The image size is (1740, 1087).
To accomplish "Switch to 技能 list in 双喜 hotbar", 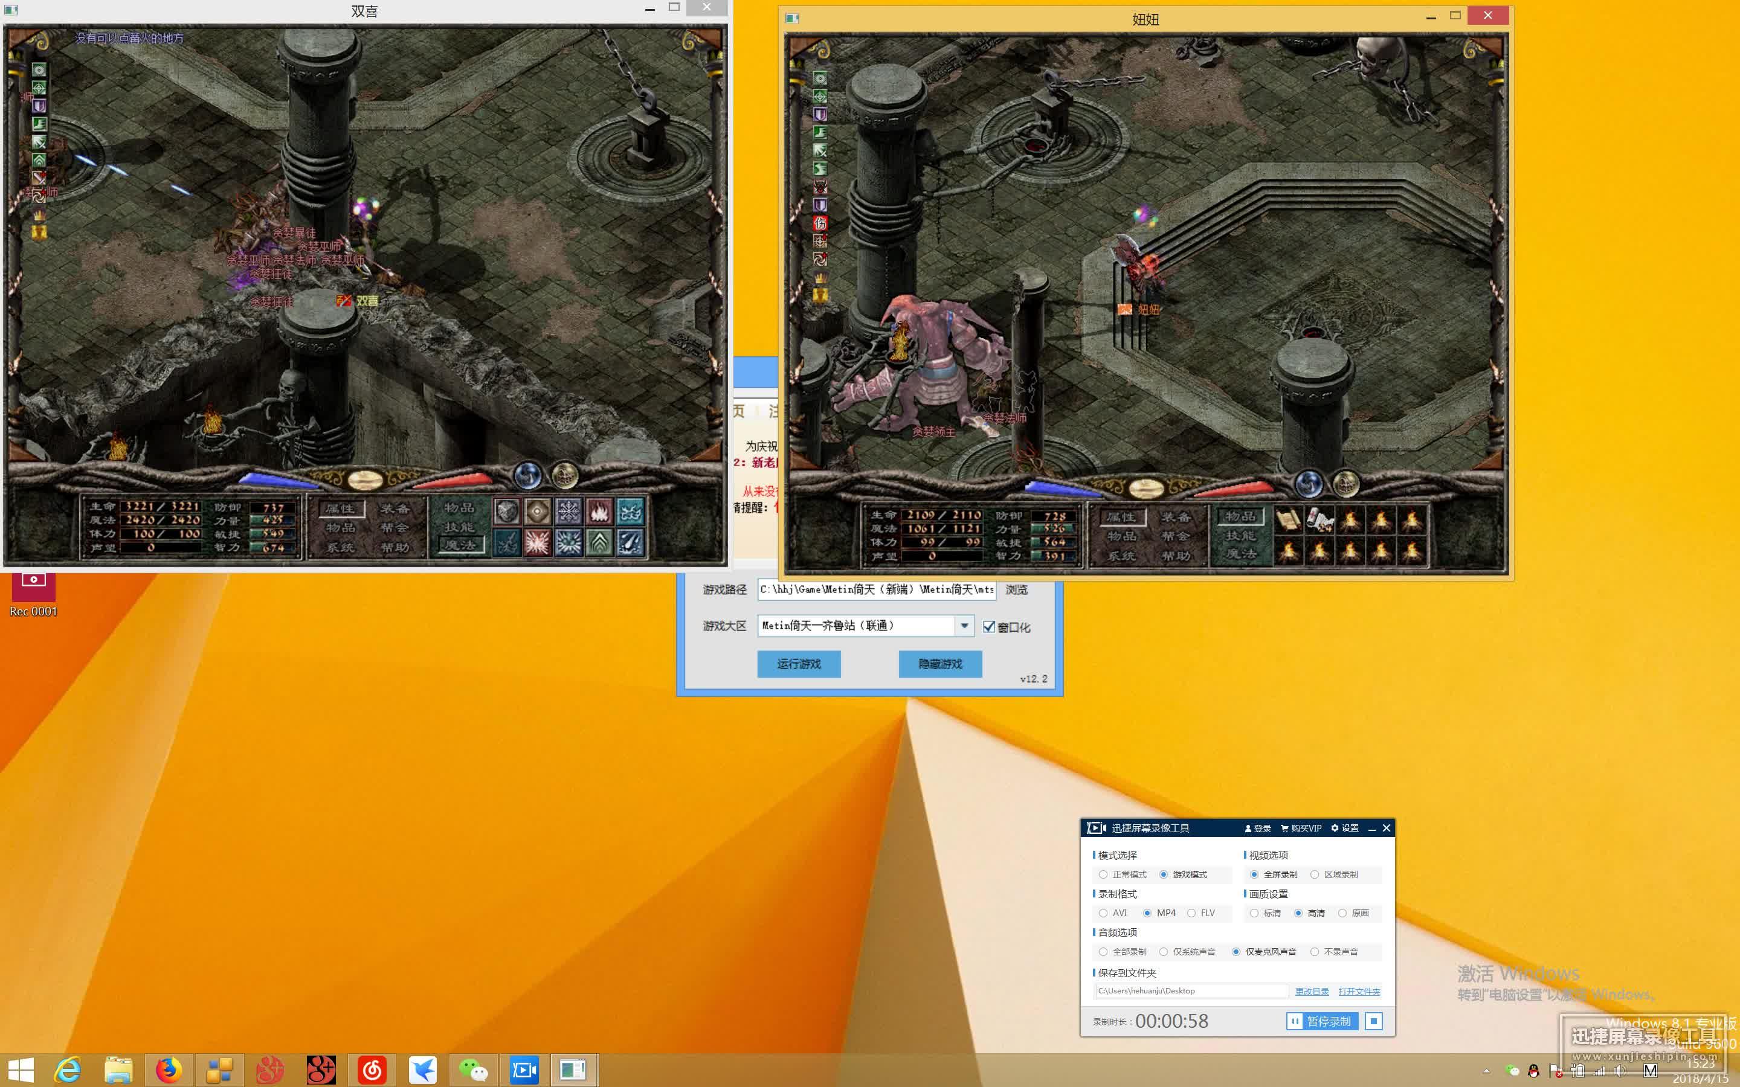I will [459, 527].
